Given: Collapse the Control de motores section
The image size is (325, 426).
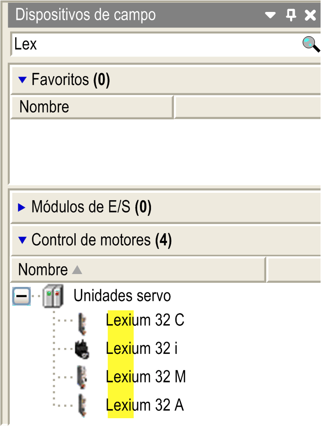Looking at the screenshot, I should tap(22, 240).
